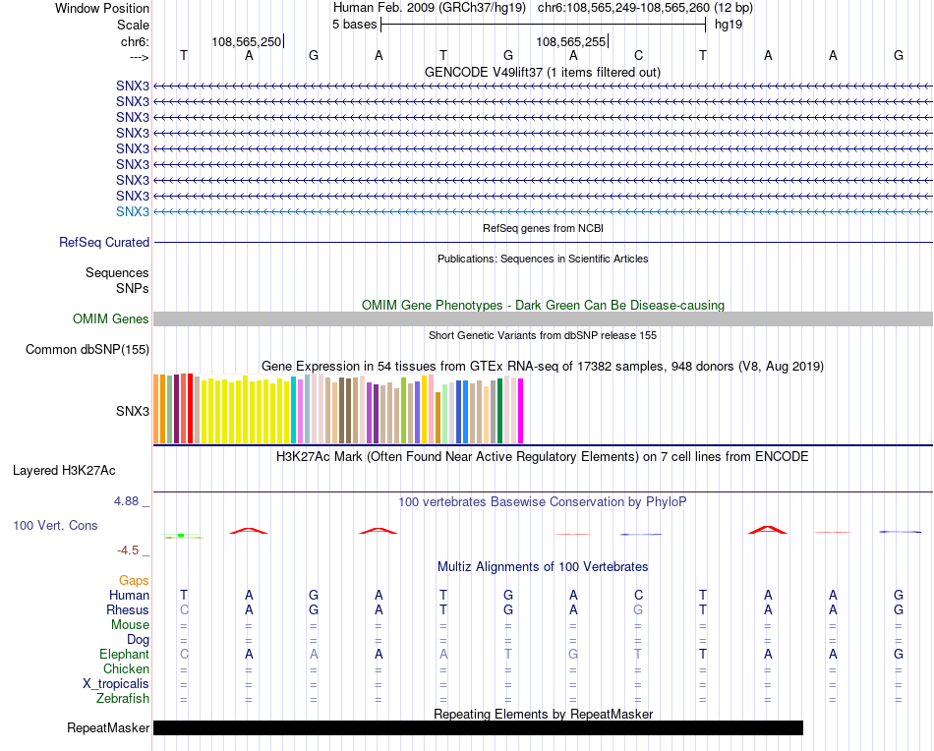Click the C base in the Human alignment row
934x751 pixels.
[638, 595]
